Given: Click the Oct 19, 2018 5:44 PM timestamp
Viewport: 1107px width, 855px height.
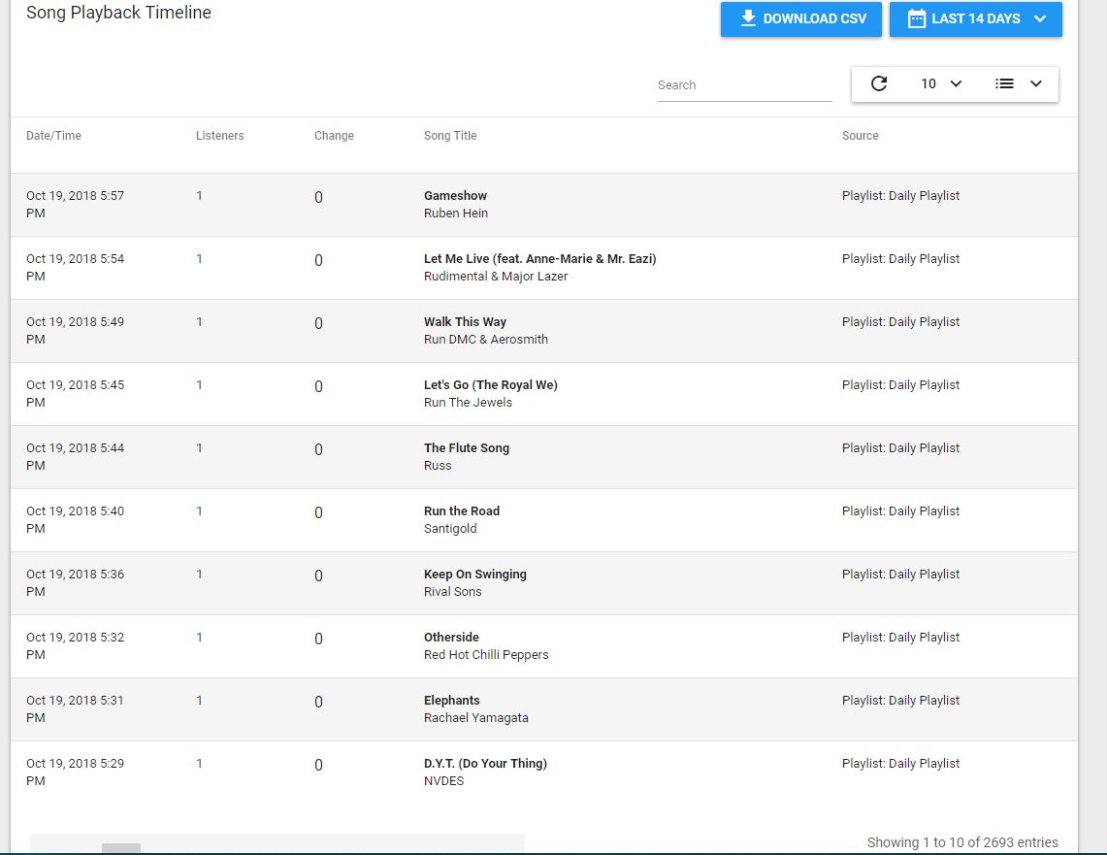Looking at the screenshot, I should tap(75, 457).
